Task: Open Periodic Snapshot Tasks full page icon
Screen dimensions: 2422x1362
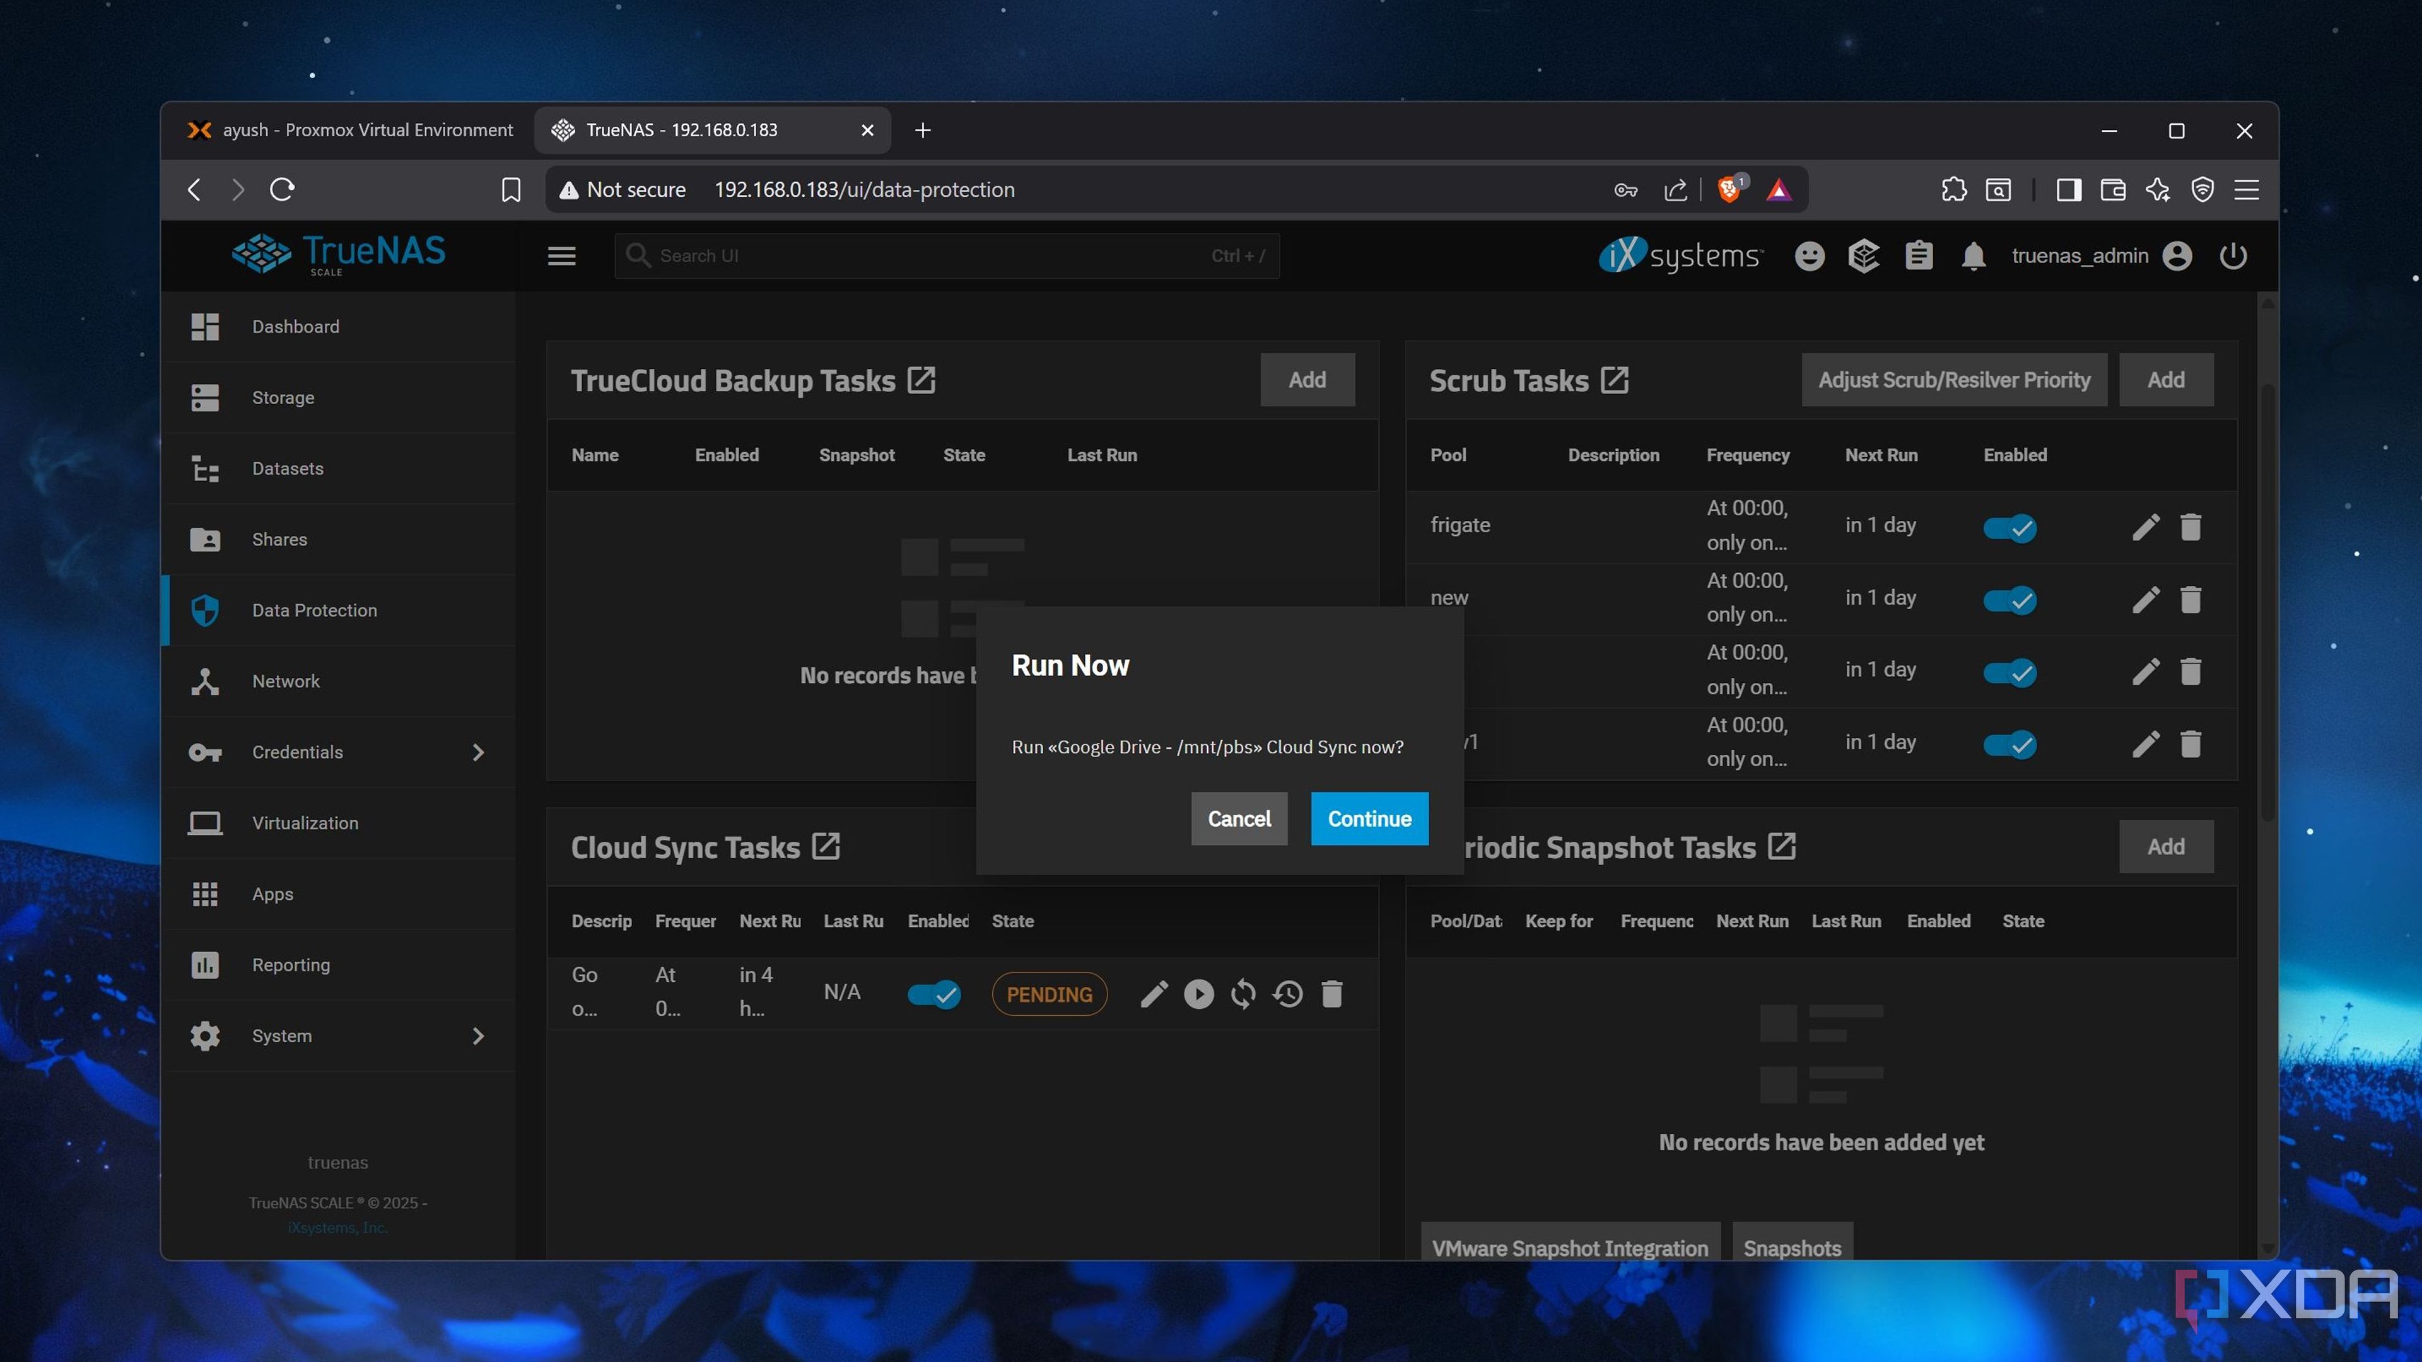Action: [x=1781, y=846]
